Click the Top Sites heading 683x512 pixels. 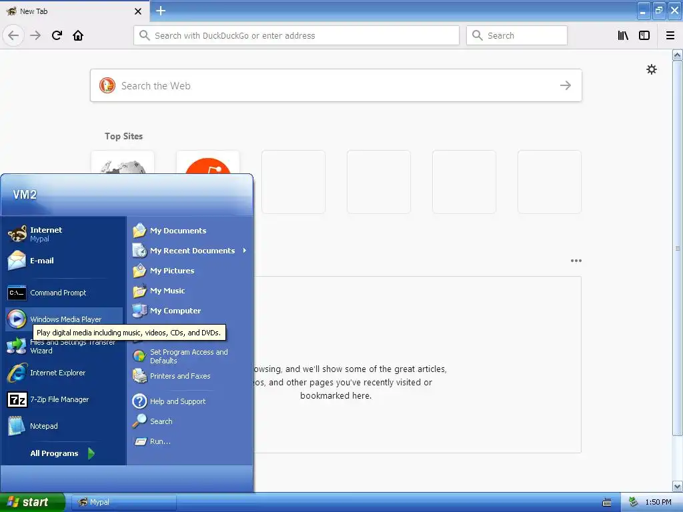click(123, 136)
